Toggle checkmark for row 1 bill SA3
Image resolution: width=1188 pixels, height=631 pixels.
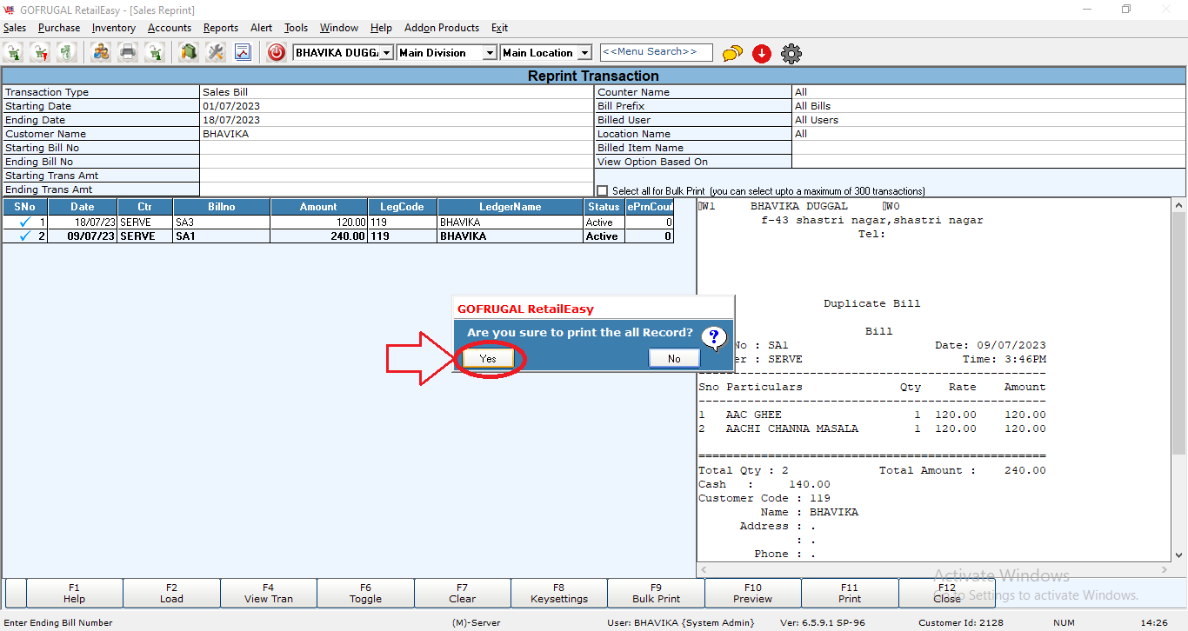24,223
